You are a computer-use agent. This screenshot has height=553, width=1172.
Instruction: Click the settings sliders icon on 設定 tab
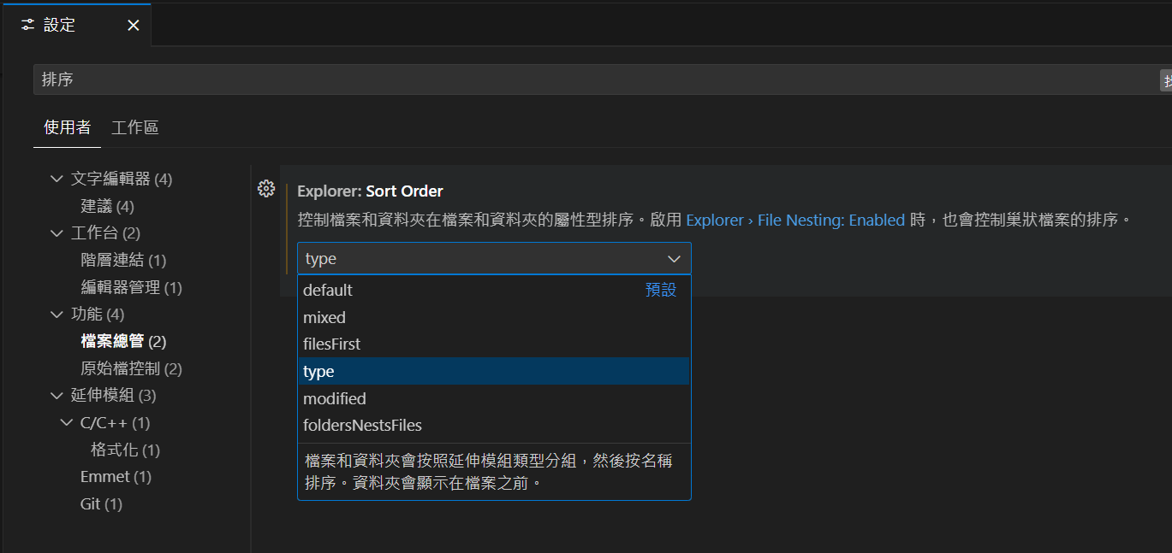[27, 26]
